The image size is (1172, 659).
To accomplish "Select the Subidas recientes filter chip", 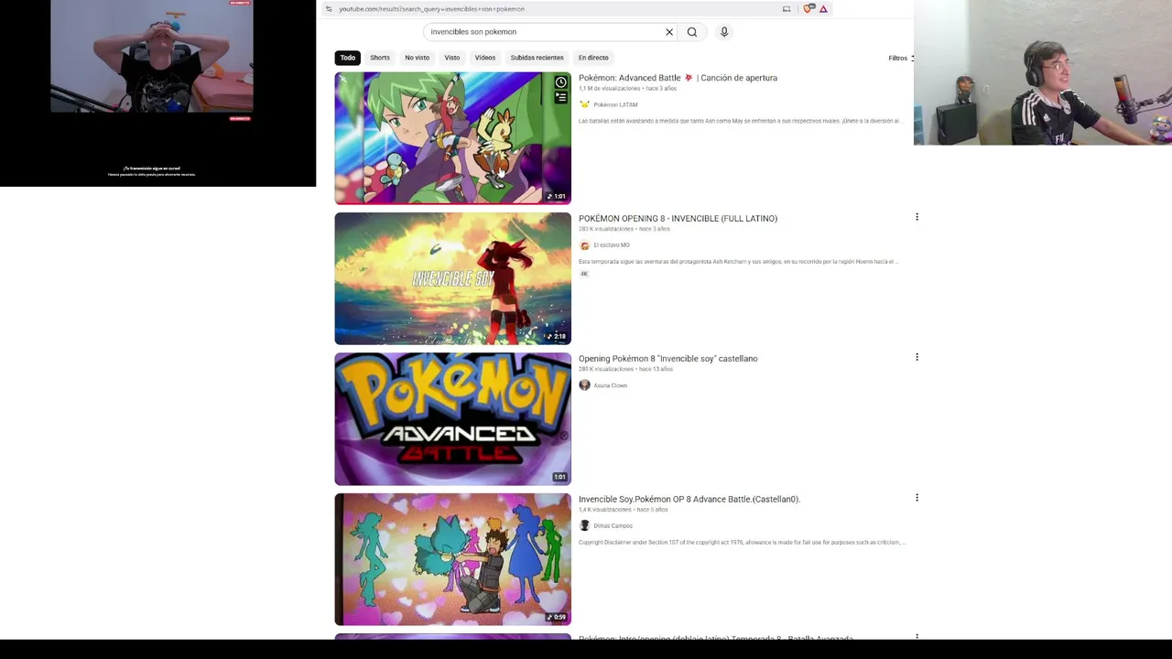I will click(x=537, y=58).
